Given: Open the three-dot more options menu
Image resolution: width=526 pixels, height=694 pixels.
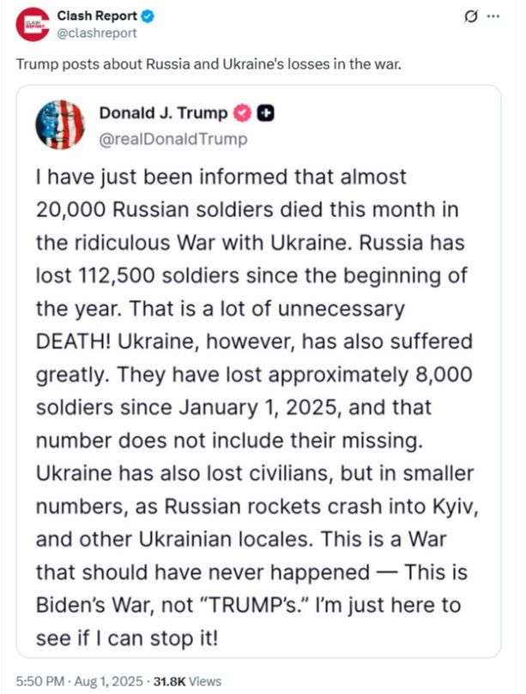Looking at the screenshot, I should (x=513, y=16).
